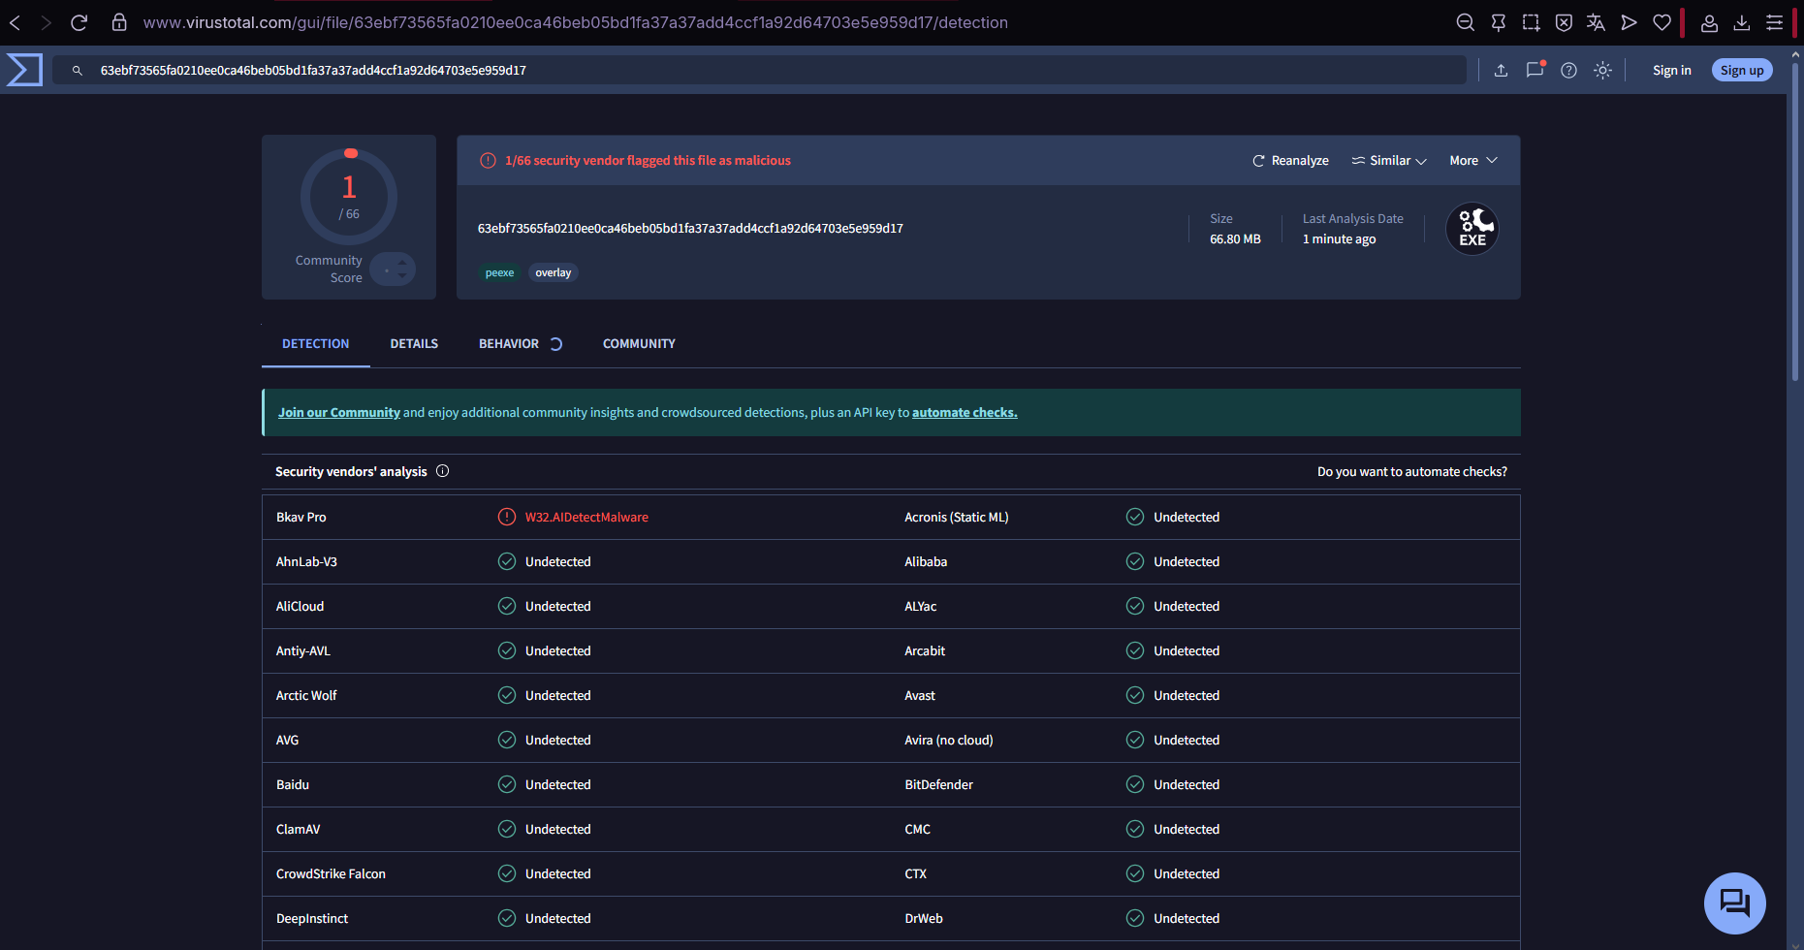Click the browser heart bookmark icon
The width and height of the screenshot is (1804, 950).
tap(1662, 22)
